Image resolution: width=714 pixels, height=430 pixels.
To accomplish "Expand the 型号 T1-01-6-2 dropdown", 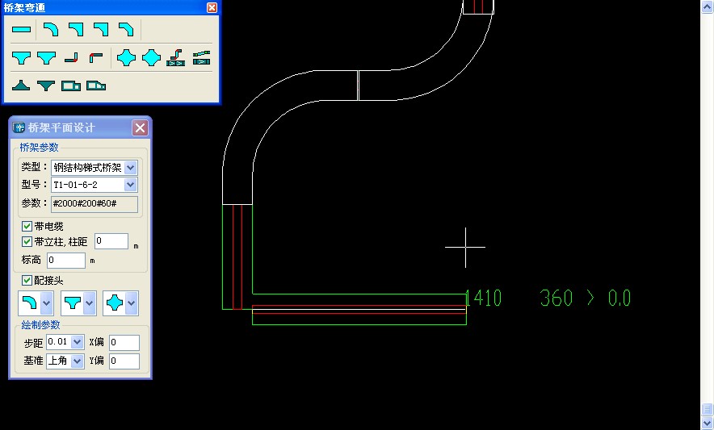I will [131, 186].
